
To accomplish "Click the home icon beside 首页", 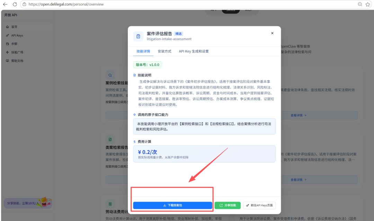I will click(x=7, y=27).
